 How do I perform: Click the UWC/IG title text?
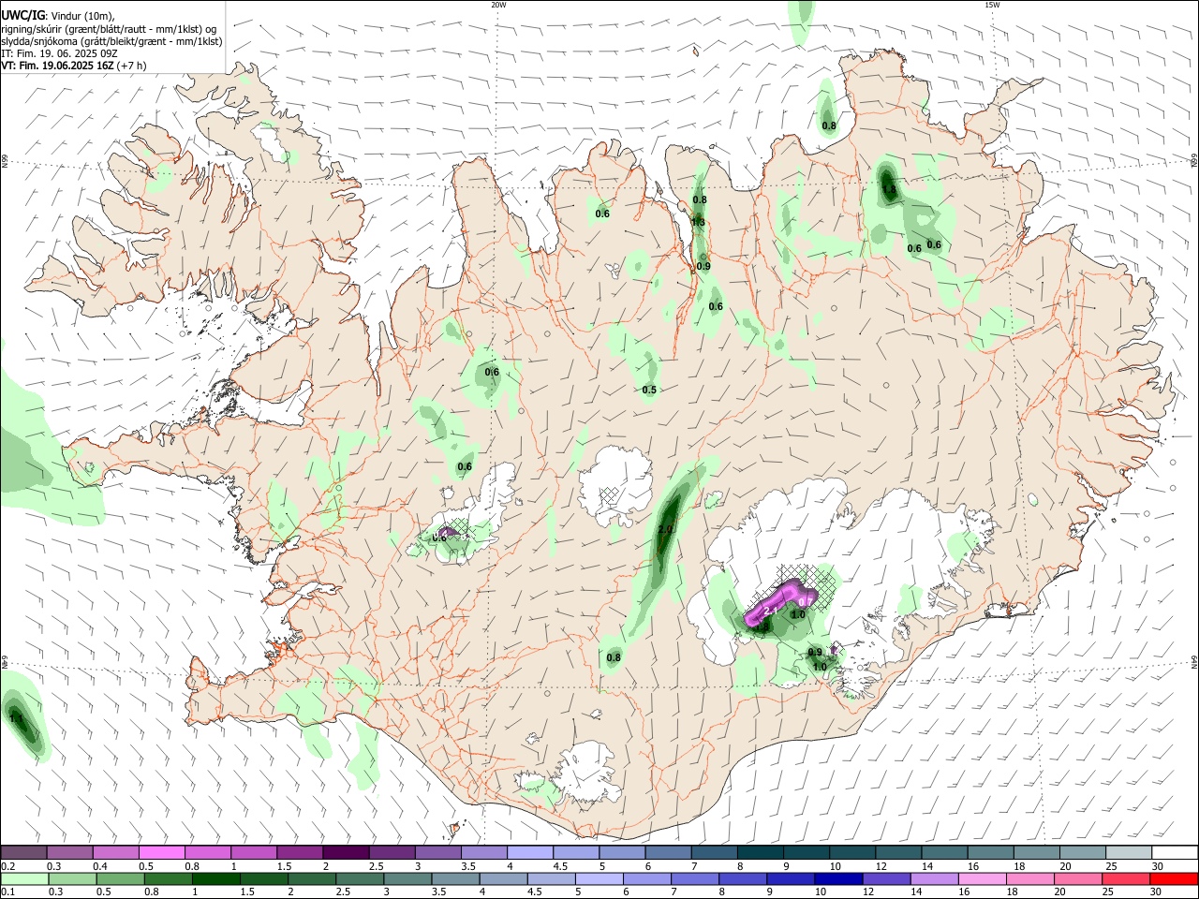[22, 16]
